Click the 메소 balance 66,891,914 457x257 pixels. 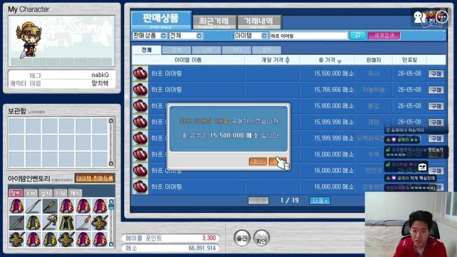[202, 248]
